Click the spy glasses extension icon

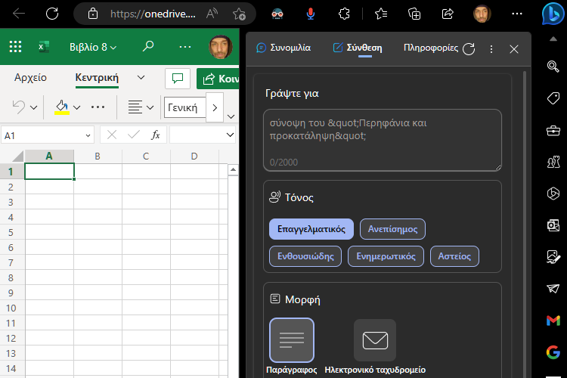tap(277, 14)
